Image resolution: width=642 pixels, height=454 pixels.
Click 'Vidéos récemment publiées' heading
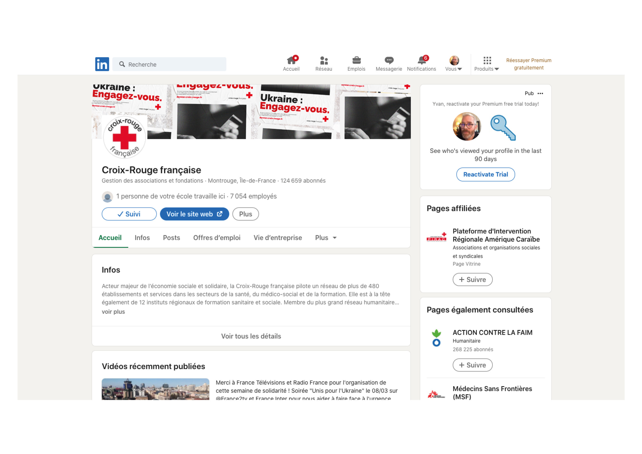coord(153,367)
